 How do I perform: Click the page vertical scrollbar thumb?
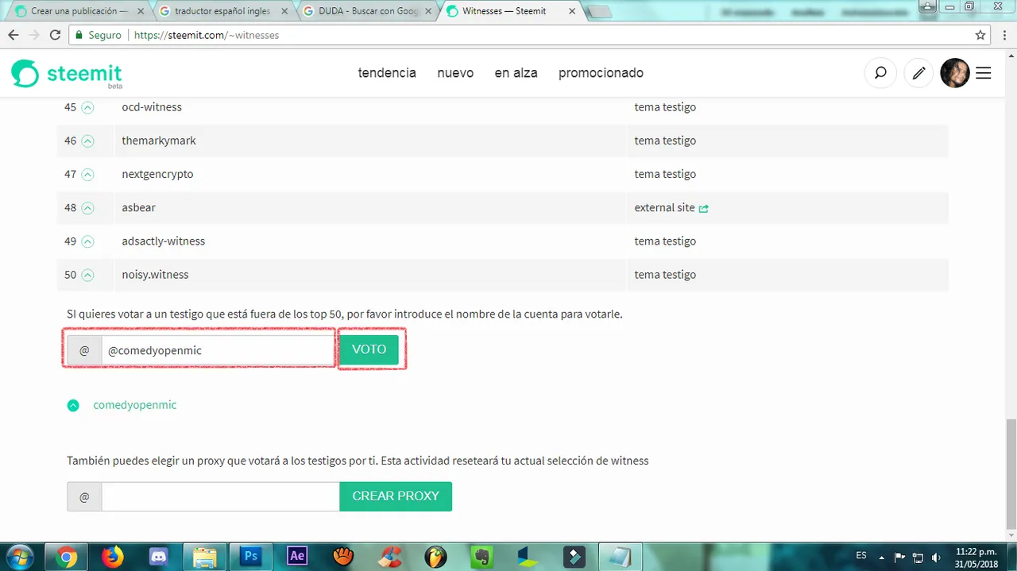click(1010, 473)
